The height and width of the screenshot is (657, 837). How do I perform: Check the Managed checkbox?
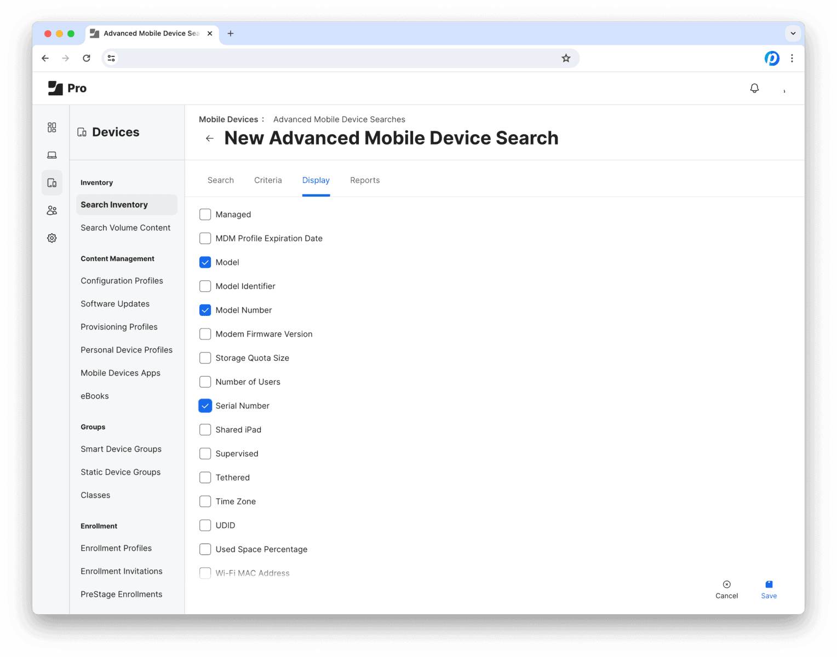205,215
